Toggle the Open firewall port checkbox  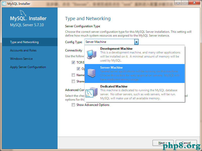coord(78,69)
